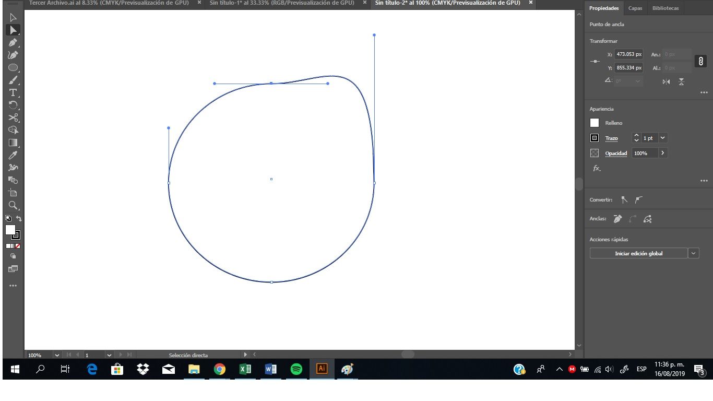Step the stroke weight value
Image resolution: width=713 pixels, height=401 pixels.
pos(636,138)
